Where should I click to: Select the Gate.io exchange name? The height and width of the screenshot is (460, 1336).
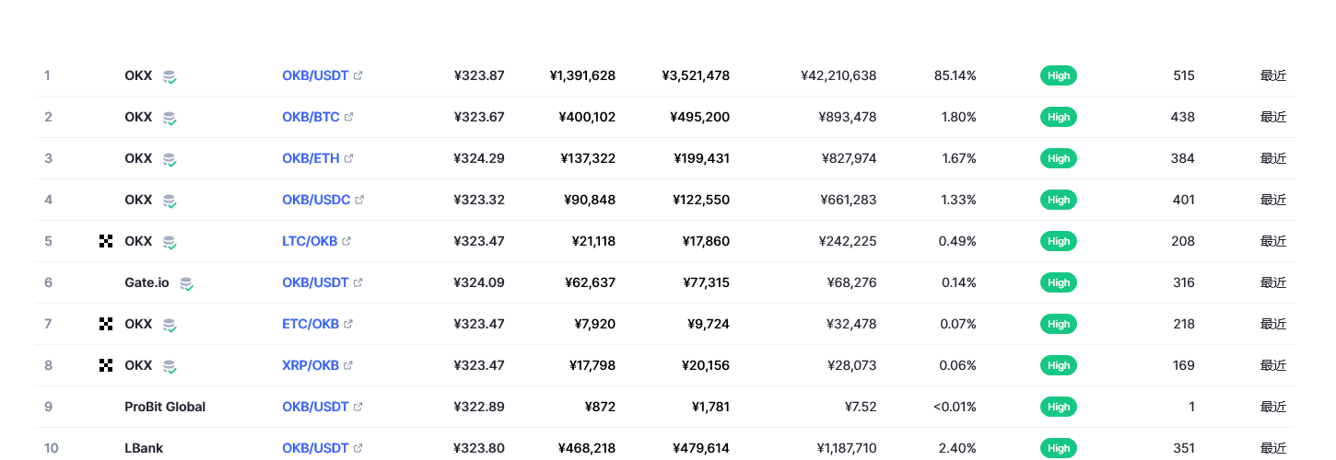point(146,282)
